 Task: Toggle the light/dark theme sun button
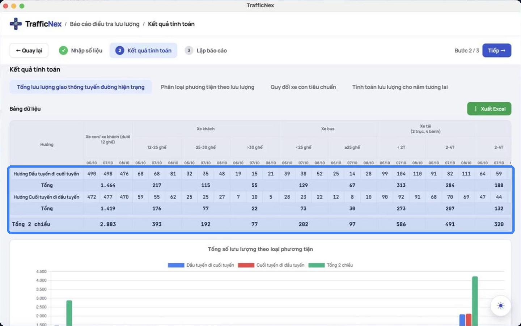[501, 306]
